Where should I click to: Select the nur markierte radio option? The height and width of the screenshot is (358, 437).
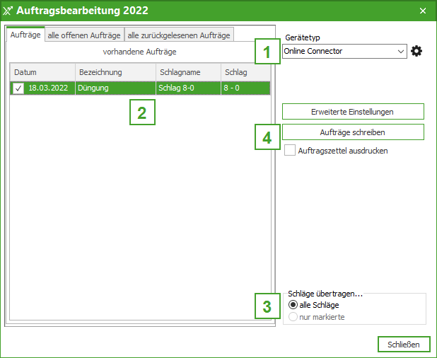293,317
